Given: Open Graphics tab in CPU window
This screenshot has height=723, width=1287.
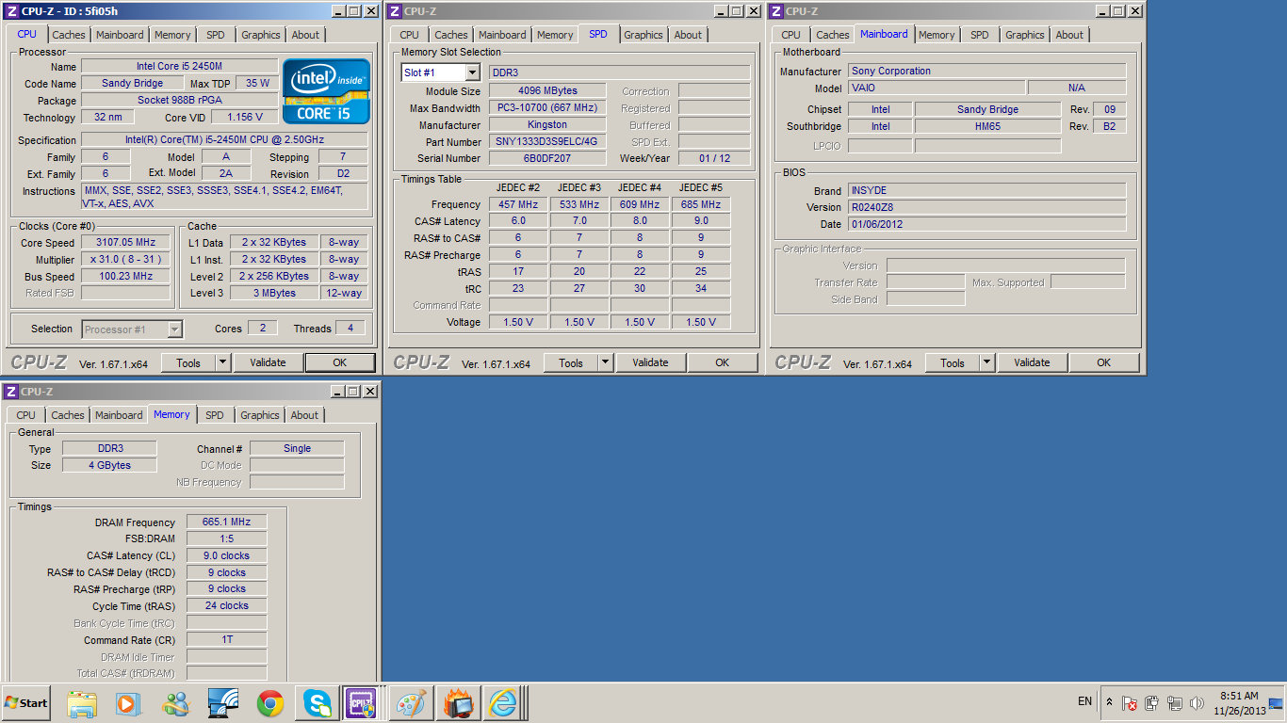Looking at the screenshot, I should (261, 35).
